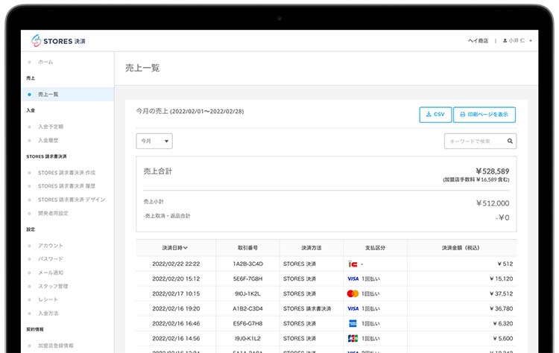559x353 pixels.
Task: Click the ヘイ商店 store name
Action: 478,41
